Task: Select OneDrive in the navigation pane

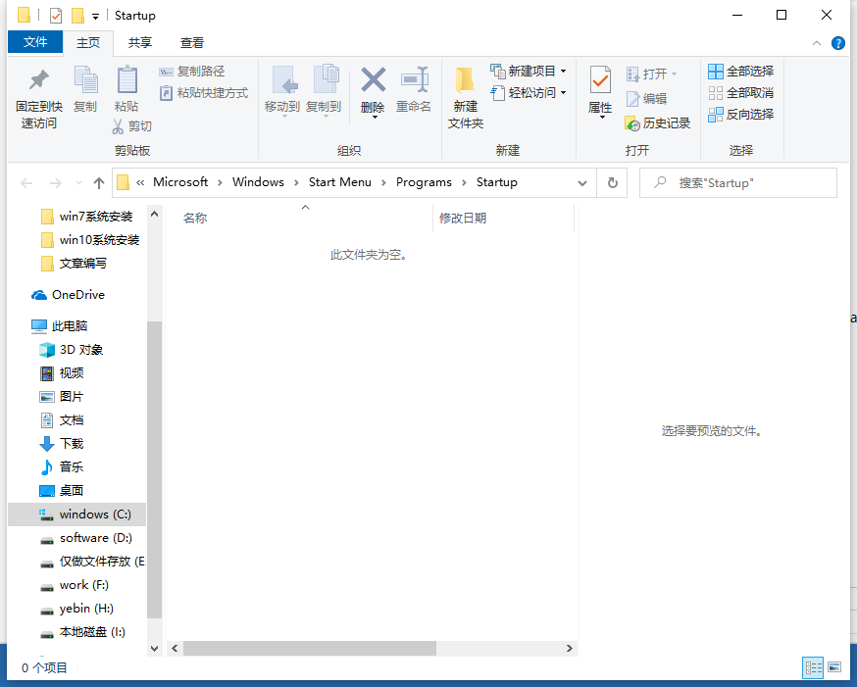Action: click(69, 295)
